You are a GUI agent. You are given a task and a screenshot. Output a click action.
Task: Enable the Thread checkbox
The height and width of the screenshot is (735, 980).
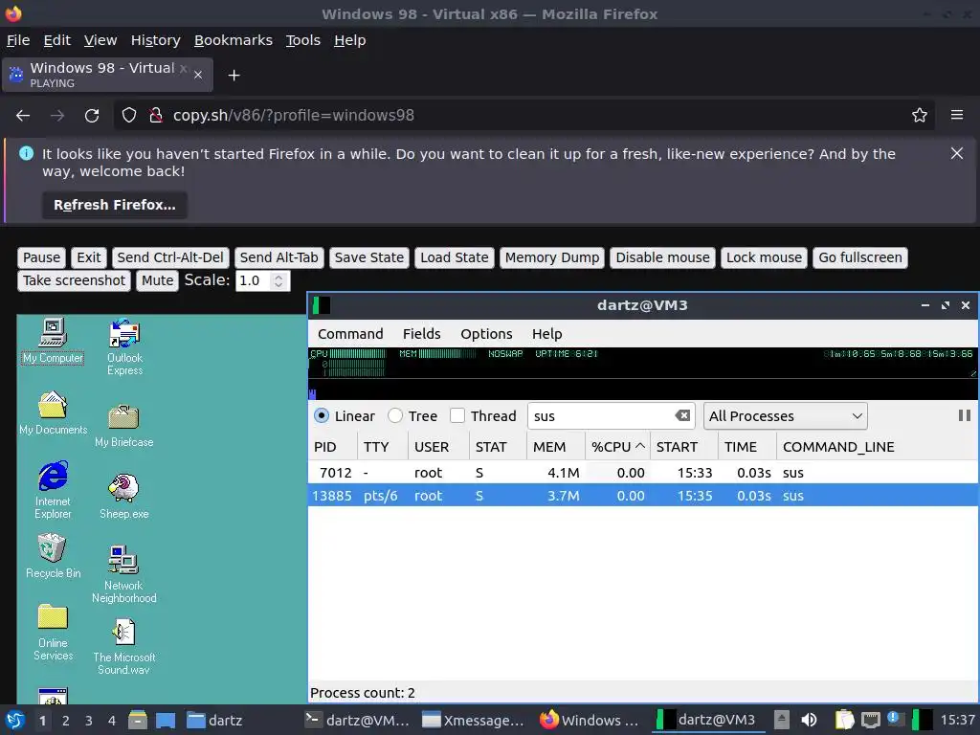pyautogui.click(x=457, y=415)
